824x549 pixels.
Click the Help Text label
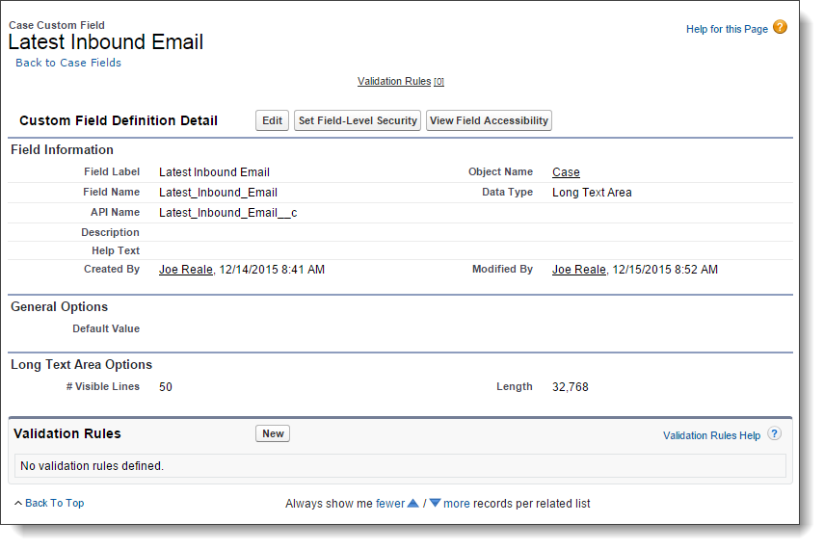(116, 250)
